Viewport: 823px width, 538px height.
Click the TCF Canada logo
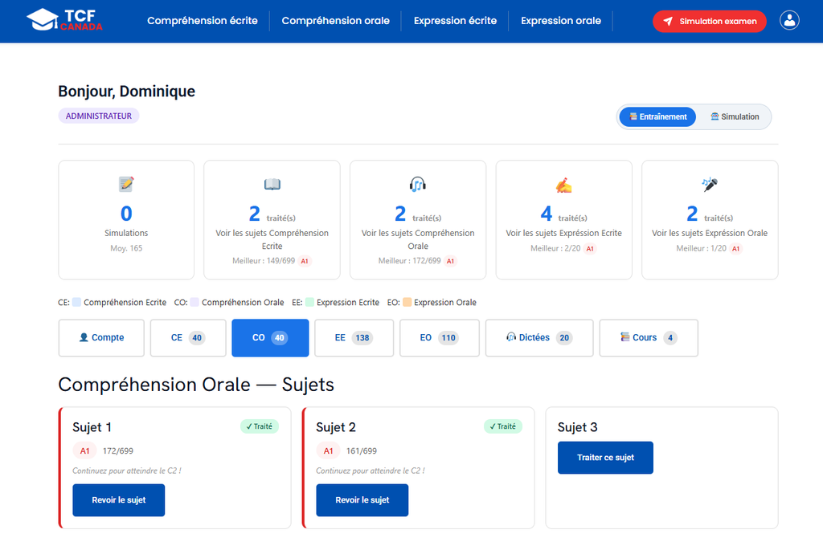tap(64, 20)
